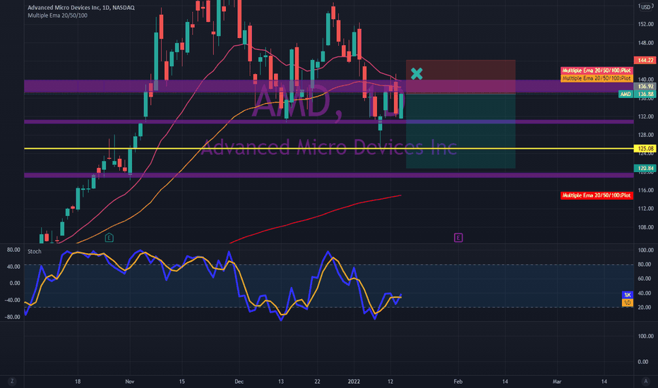Viewport: 658px width, 388px height.
Task: Click the 152.00 price axis label
Action: [x=646, y=24]
